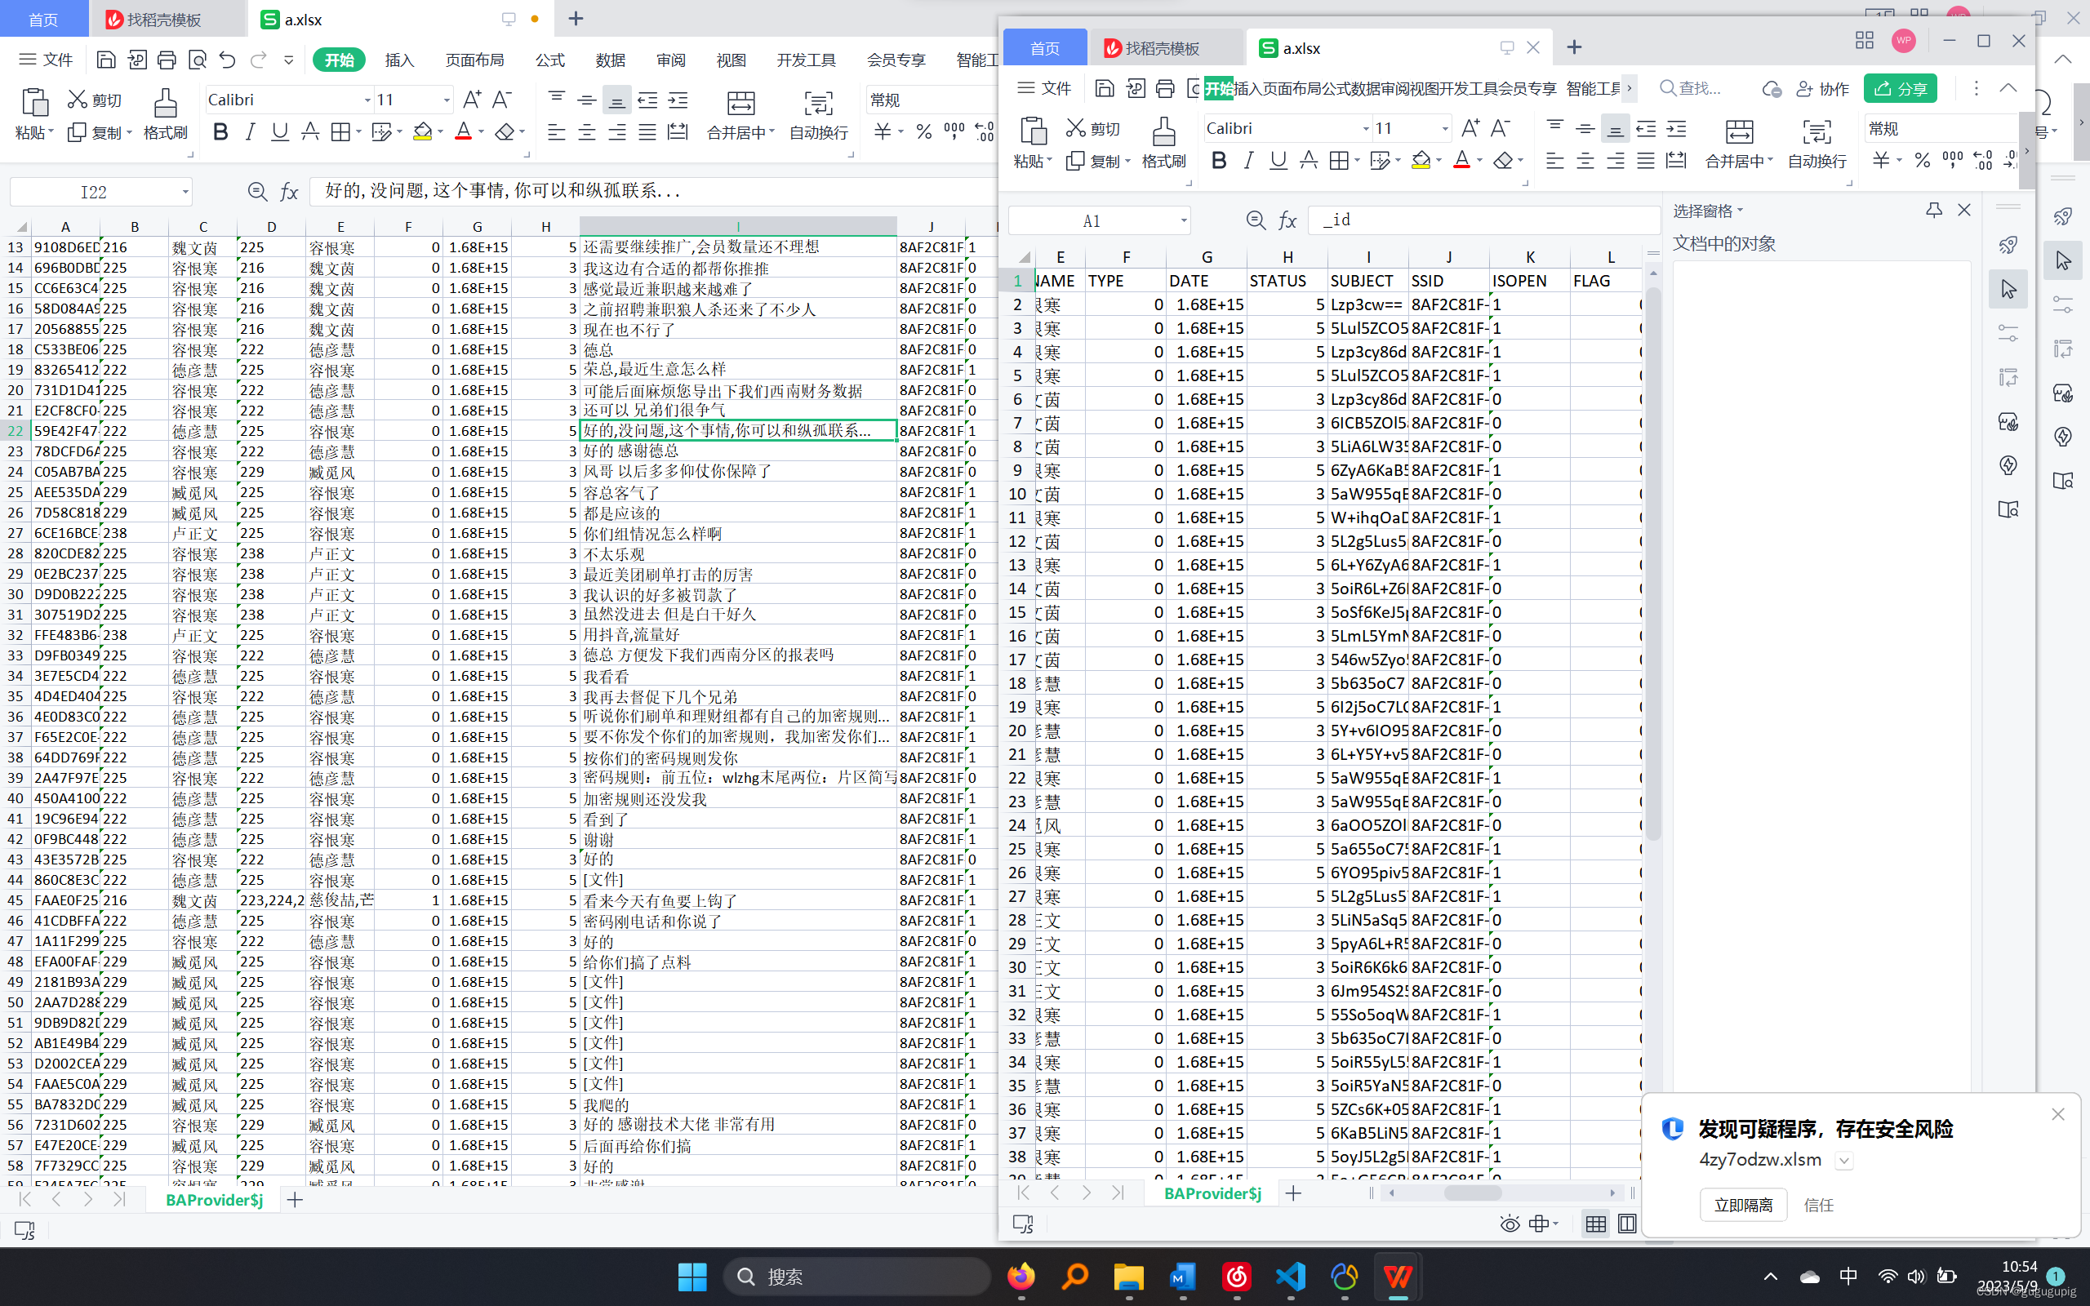The width and height of the screenshot is (2090, 1306).
Task: Switch to 找稻壳模板 tab in right window
Action: click(1162, 48)
